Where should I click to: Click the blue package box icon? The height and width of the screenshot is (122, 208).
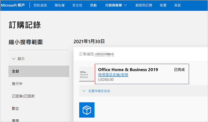[x=87, y=110]
